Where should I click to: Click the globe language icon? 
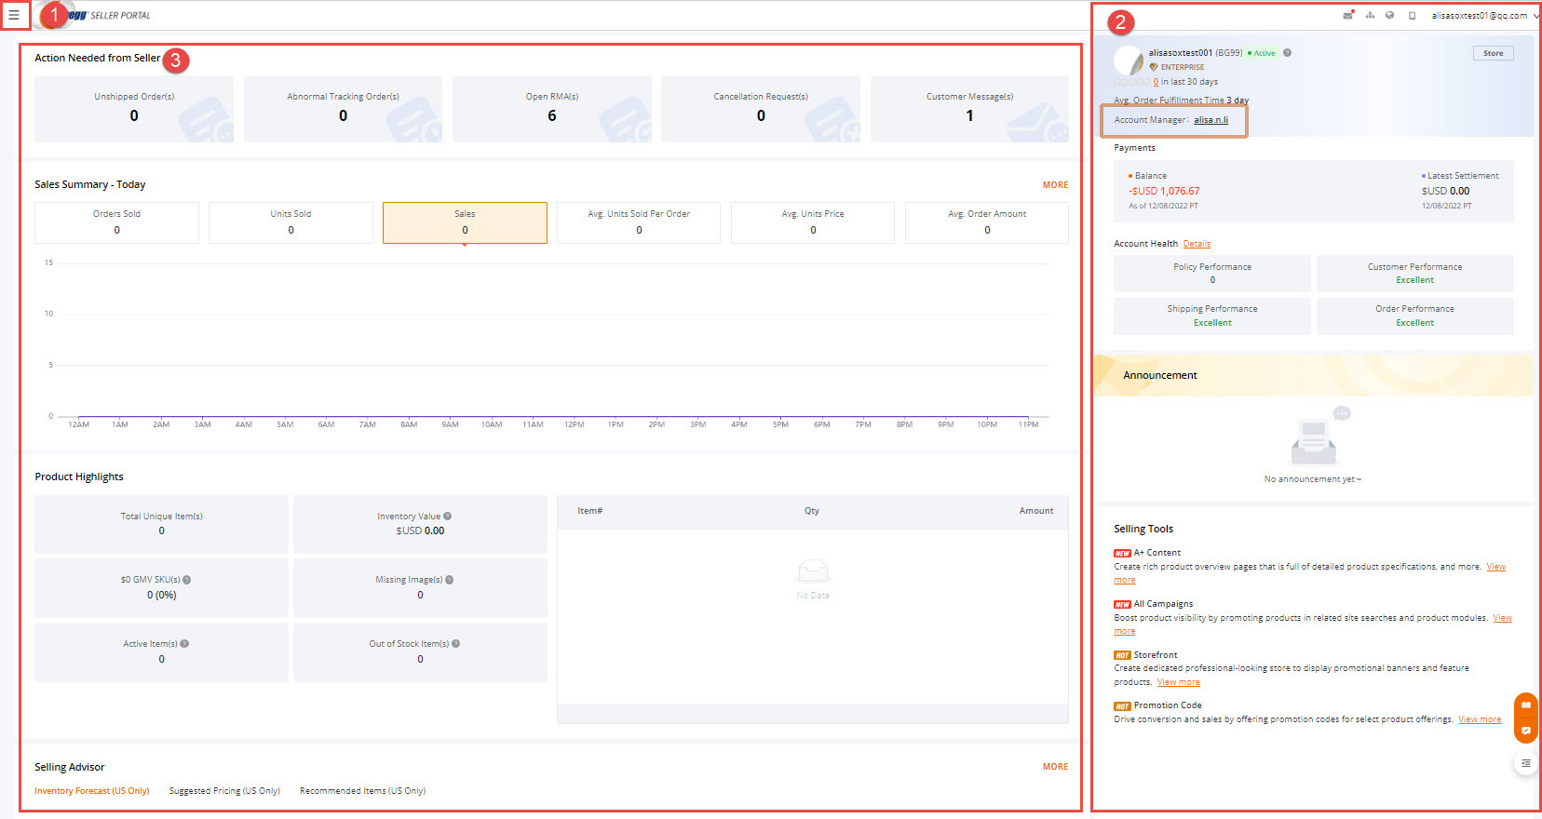point(1389,15)
